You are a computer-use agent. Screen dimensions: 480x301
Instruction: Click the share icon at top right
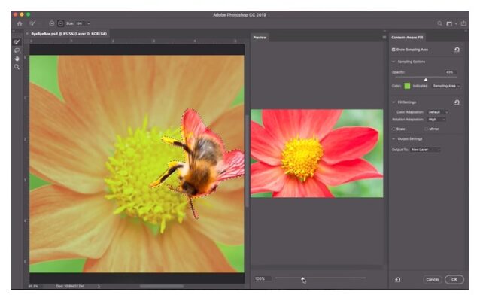[463, 23]
